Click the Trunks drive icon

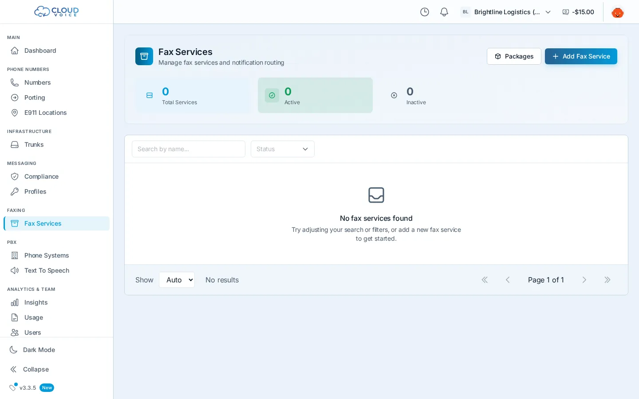click(15, 145)
